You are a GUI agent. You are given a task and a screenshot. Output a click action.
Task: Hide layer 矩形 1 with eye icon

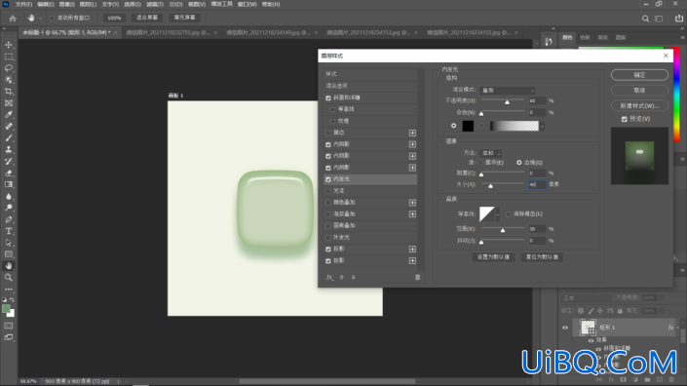pyautogui.click(x=565, y=328)
